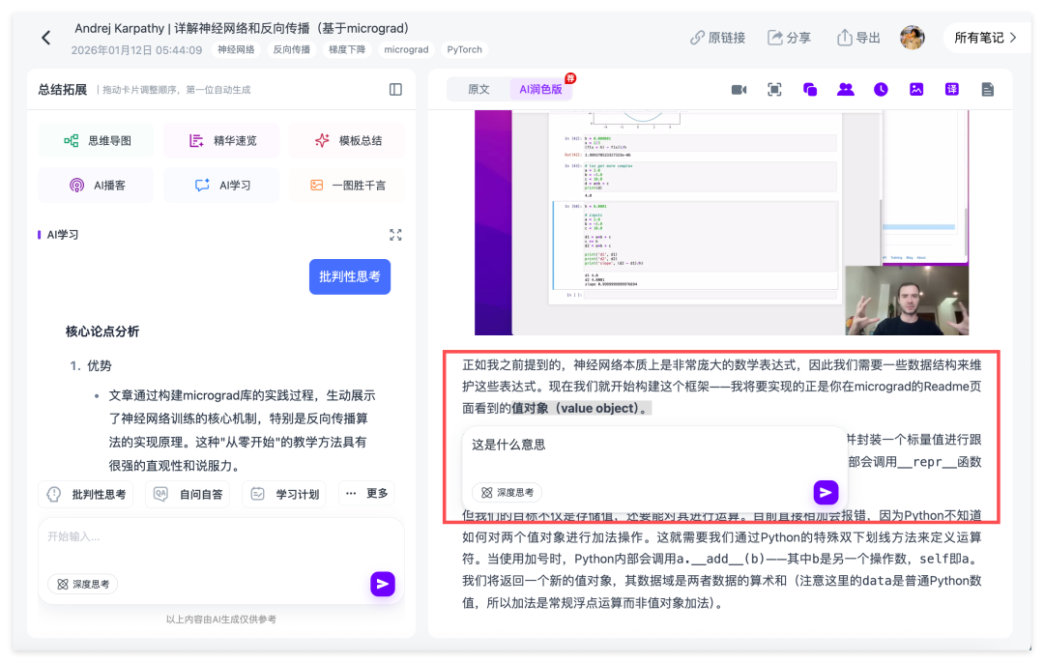Image resolution: width=1044 pixels, height=663 pixels.
Task: Switch to the AI润色版 tab
Action: click(540, 89)
